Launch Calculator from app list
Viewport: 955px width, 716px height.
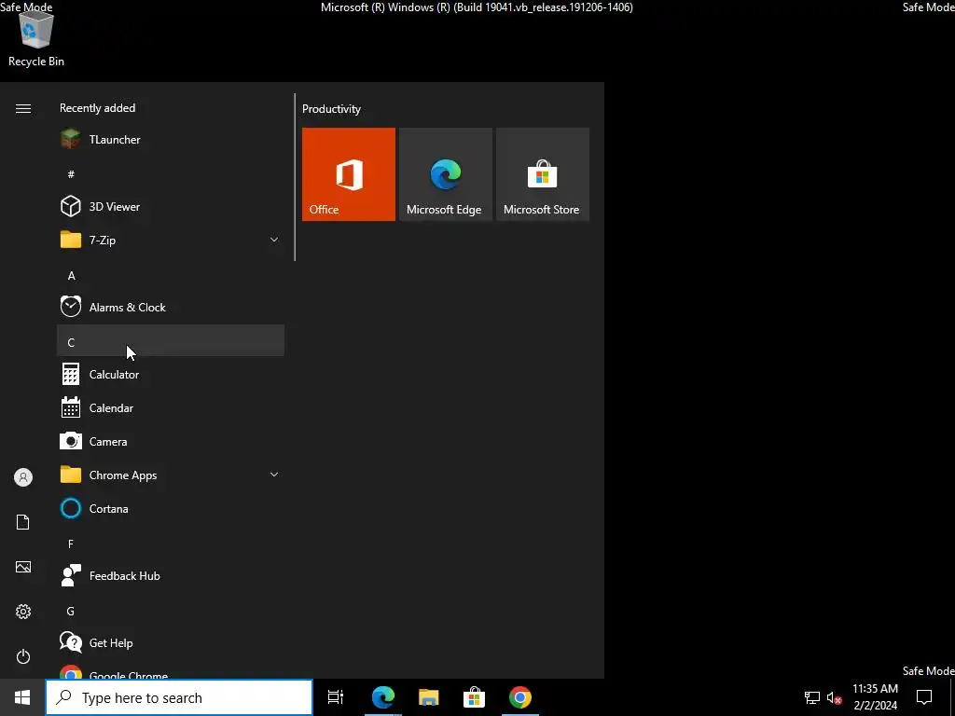(171, 375)
